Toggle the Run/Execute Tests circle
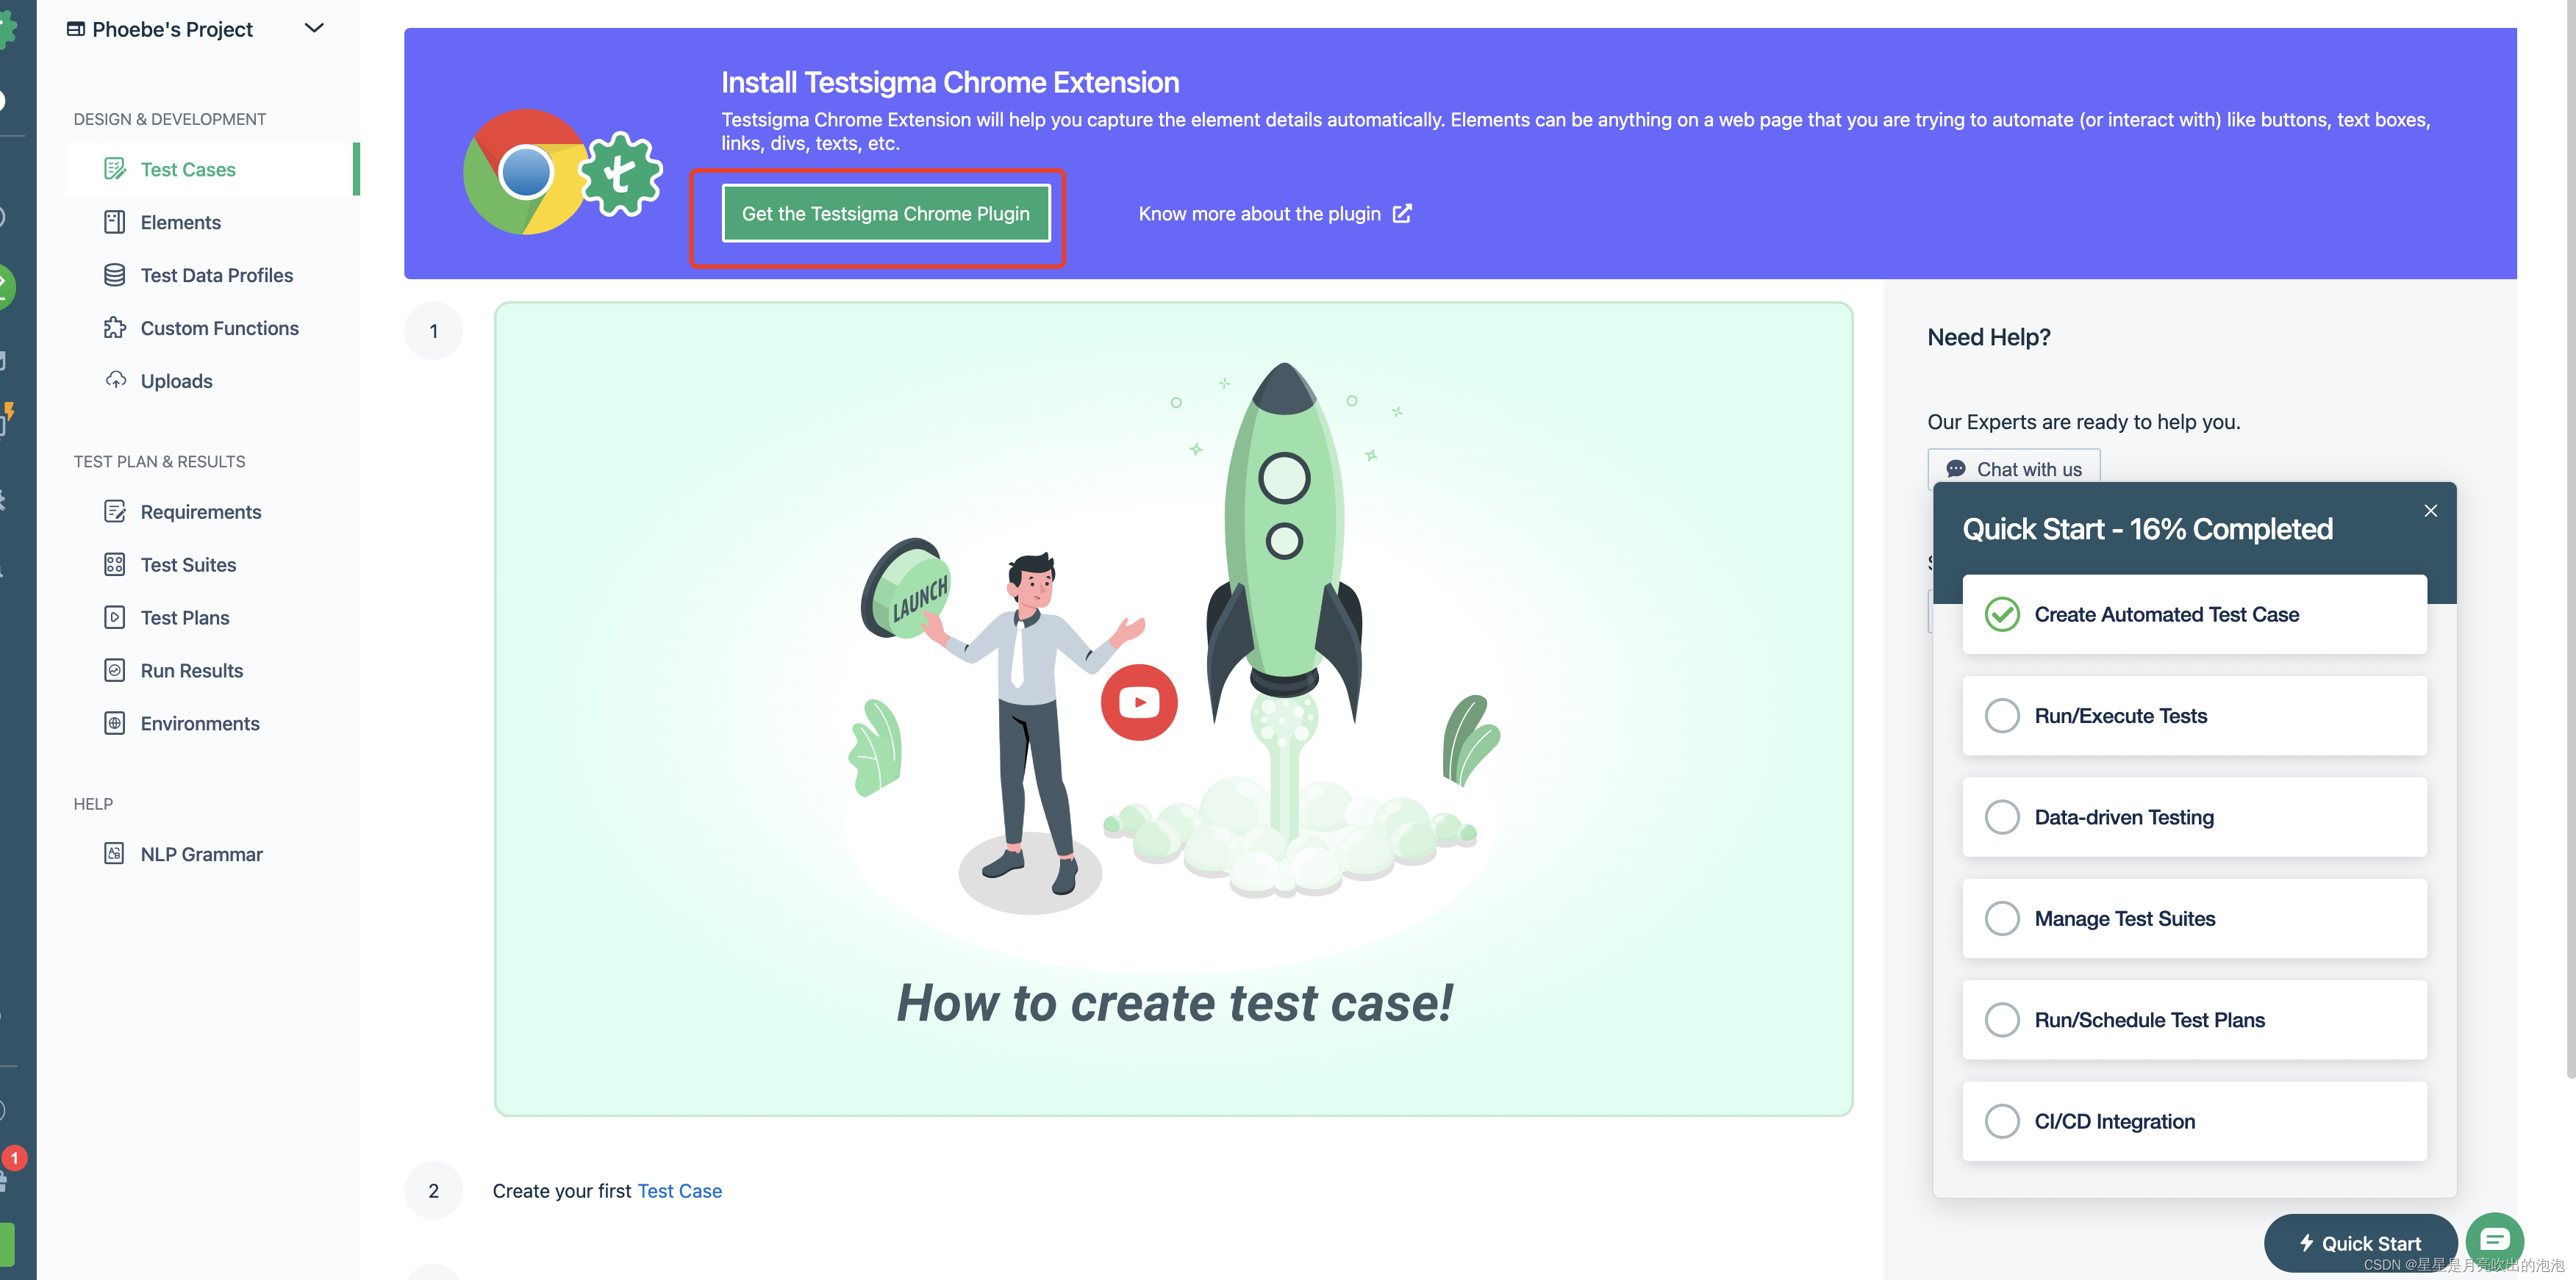This screenshot has height=1280, width=2576. tap(2002, 716)
